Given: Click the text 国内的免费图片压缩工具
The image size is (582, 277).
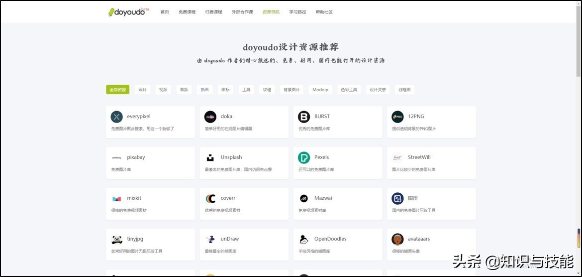Looking at the screenshot, I should pyautogui.click(x=414, y=210).
